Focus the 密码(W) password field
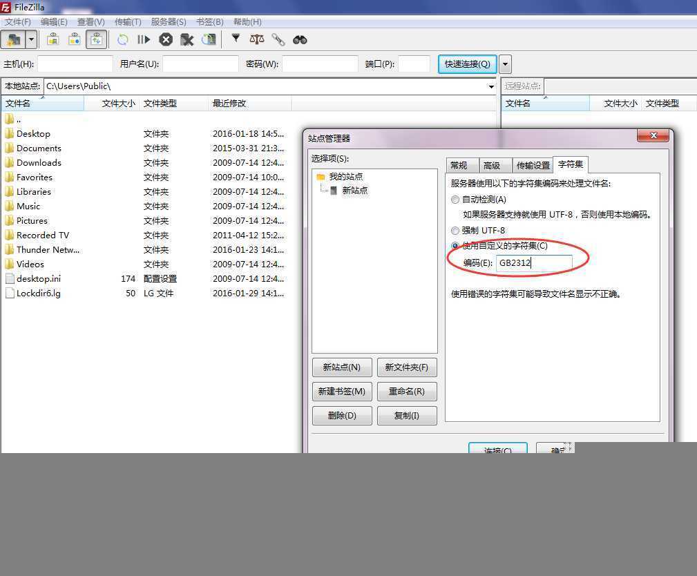 [x=320, y=64]
